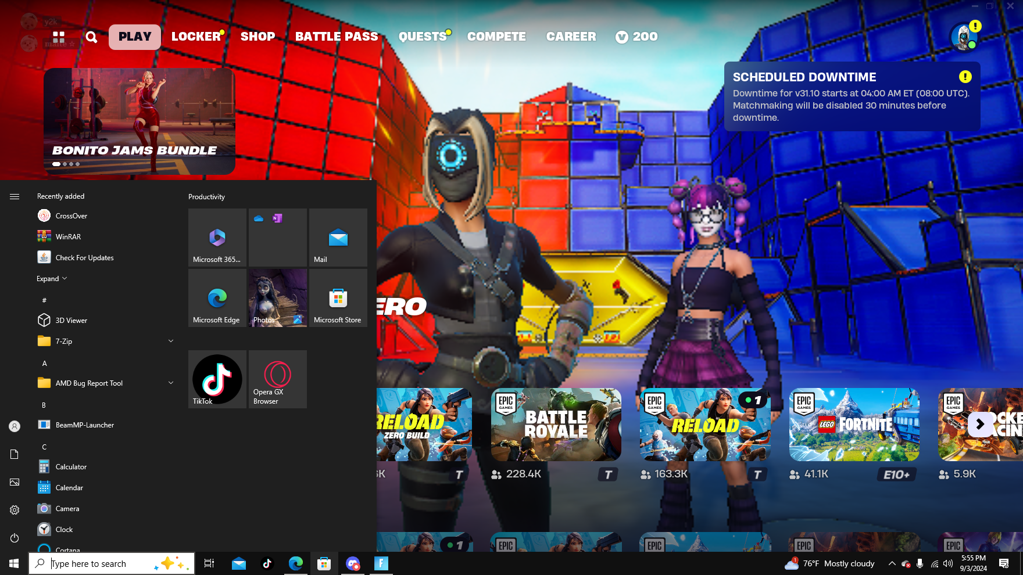Image resolution: width=1023 pixels, height=575 pixels.
Task: Switch to the PLAY tab
Action: pyautogui.click(x=135, y=37)
